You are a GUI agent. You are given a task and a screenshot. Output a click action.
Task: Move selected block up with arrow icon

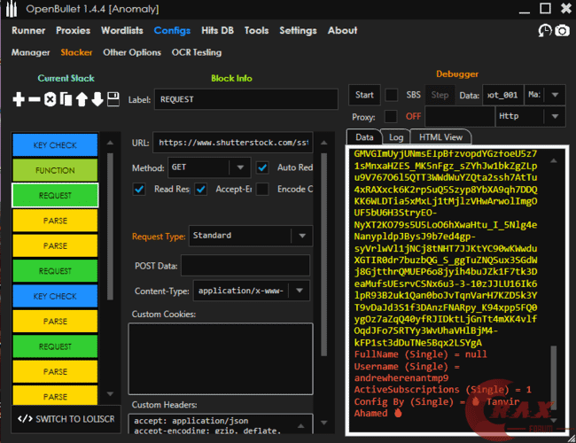[82, 100]
